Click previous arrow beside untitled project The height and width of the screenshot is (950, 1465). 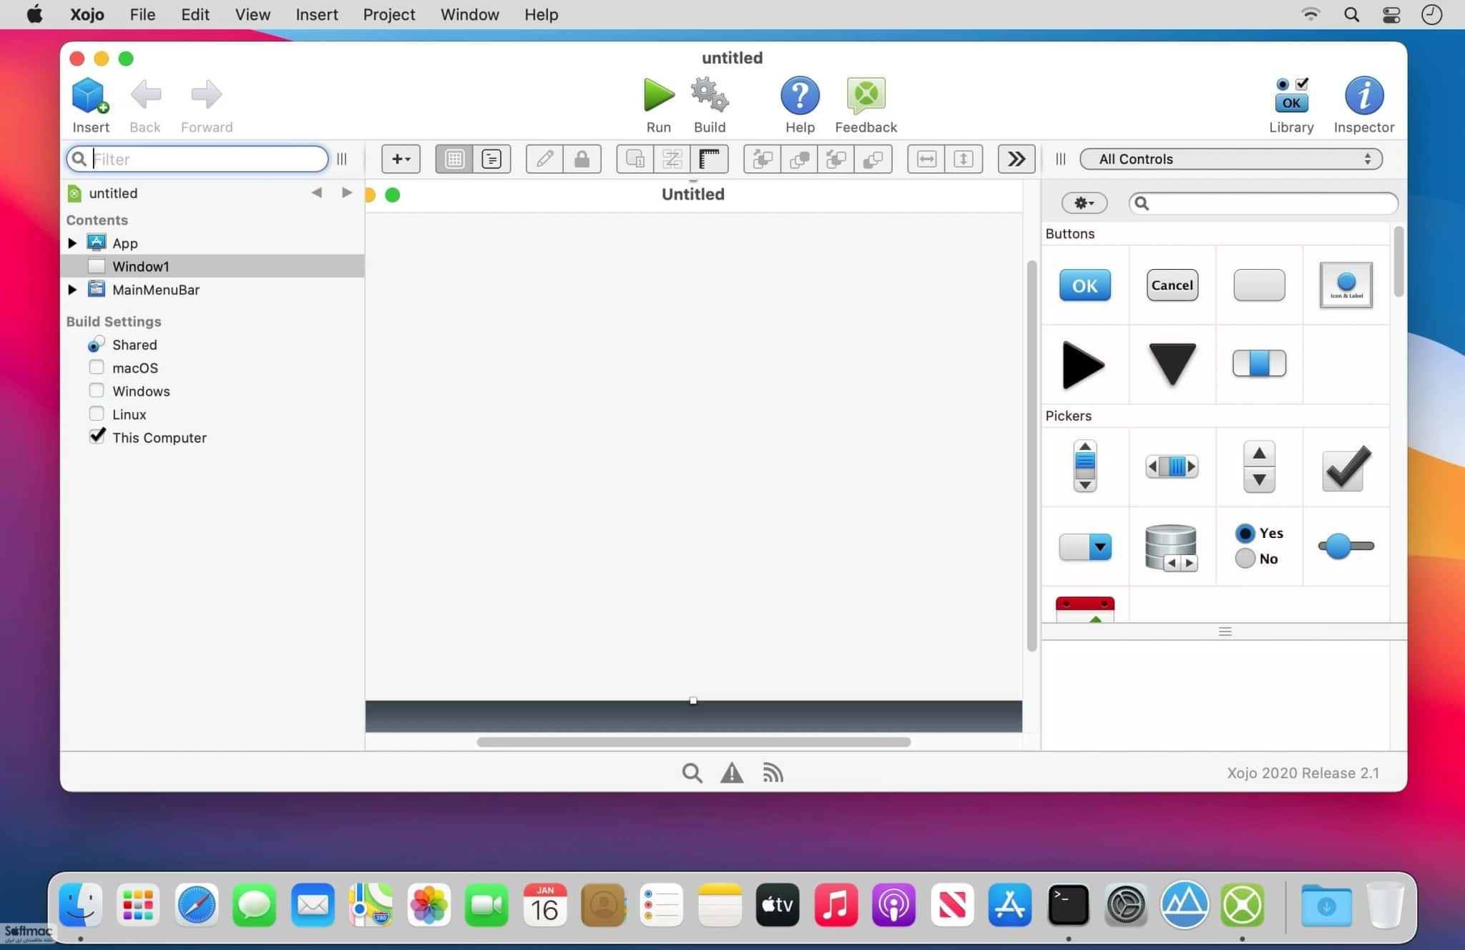316,192
